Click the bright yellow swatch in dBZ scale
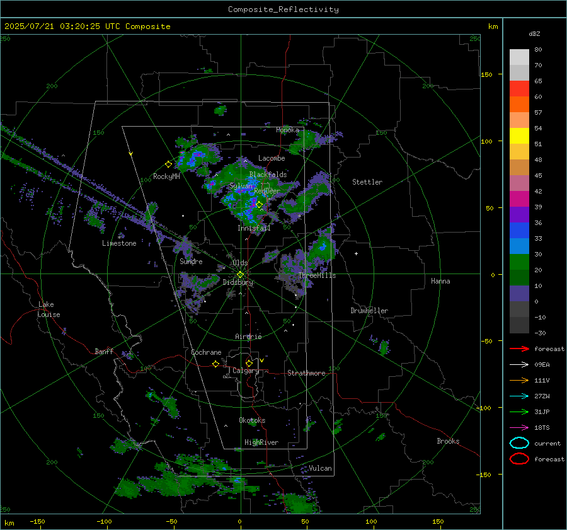 coord(519,136)
